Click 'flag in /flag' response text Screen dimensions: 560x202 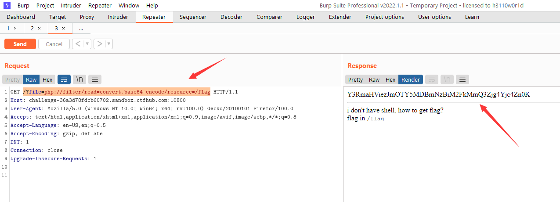[365, 119]
